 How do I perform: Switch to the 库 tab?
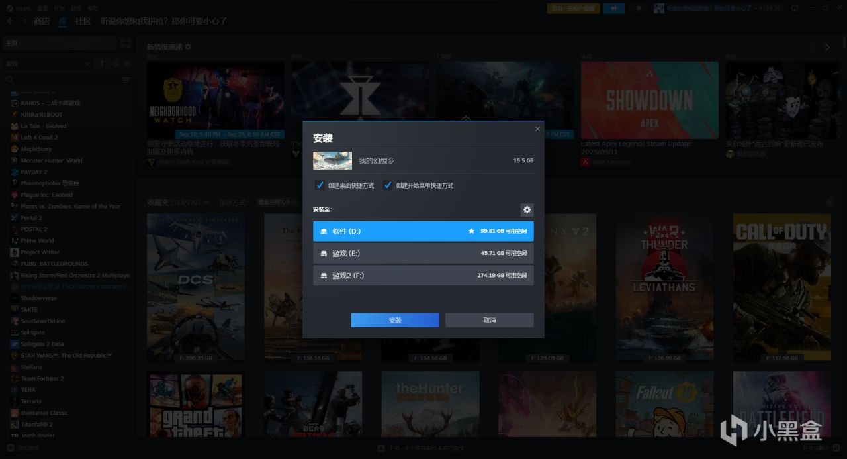62,21
